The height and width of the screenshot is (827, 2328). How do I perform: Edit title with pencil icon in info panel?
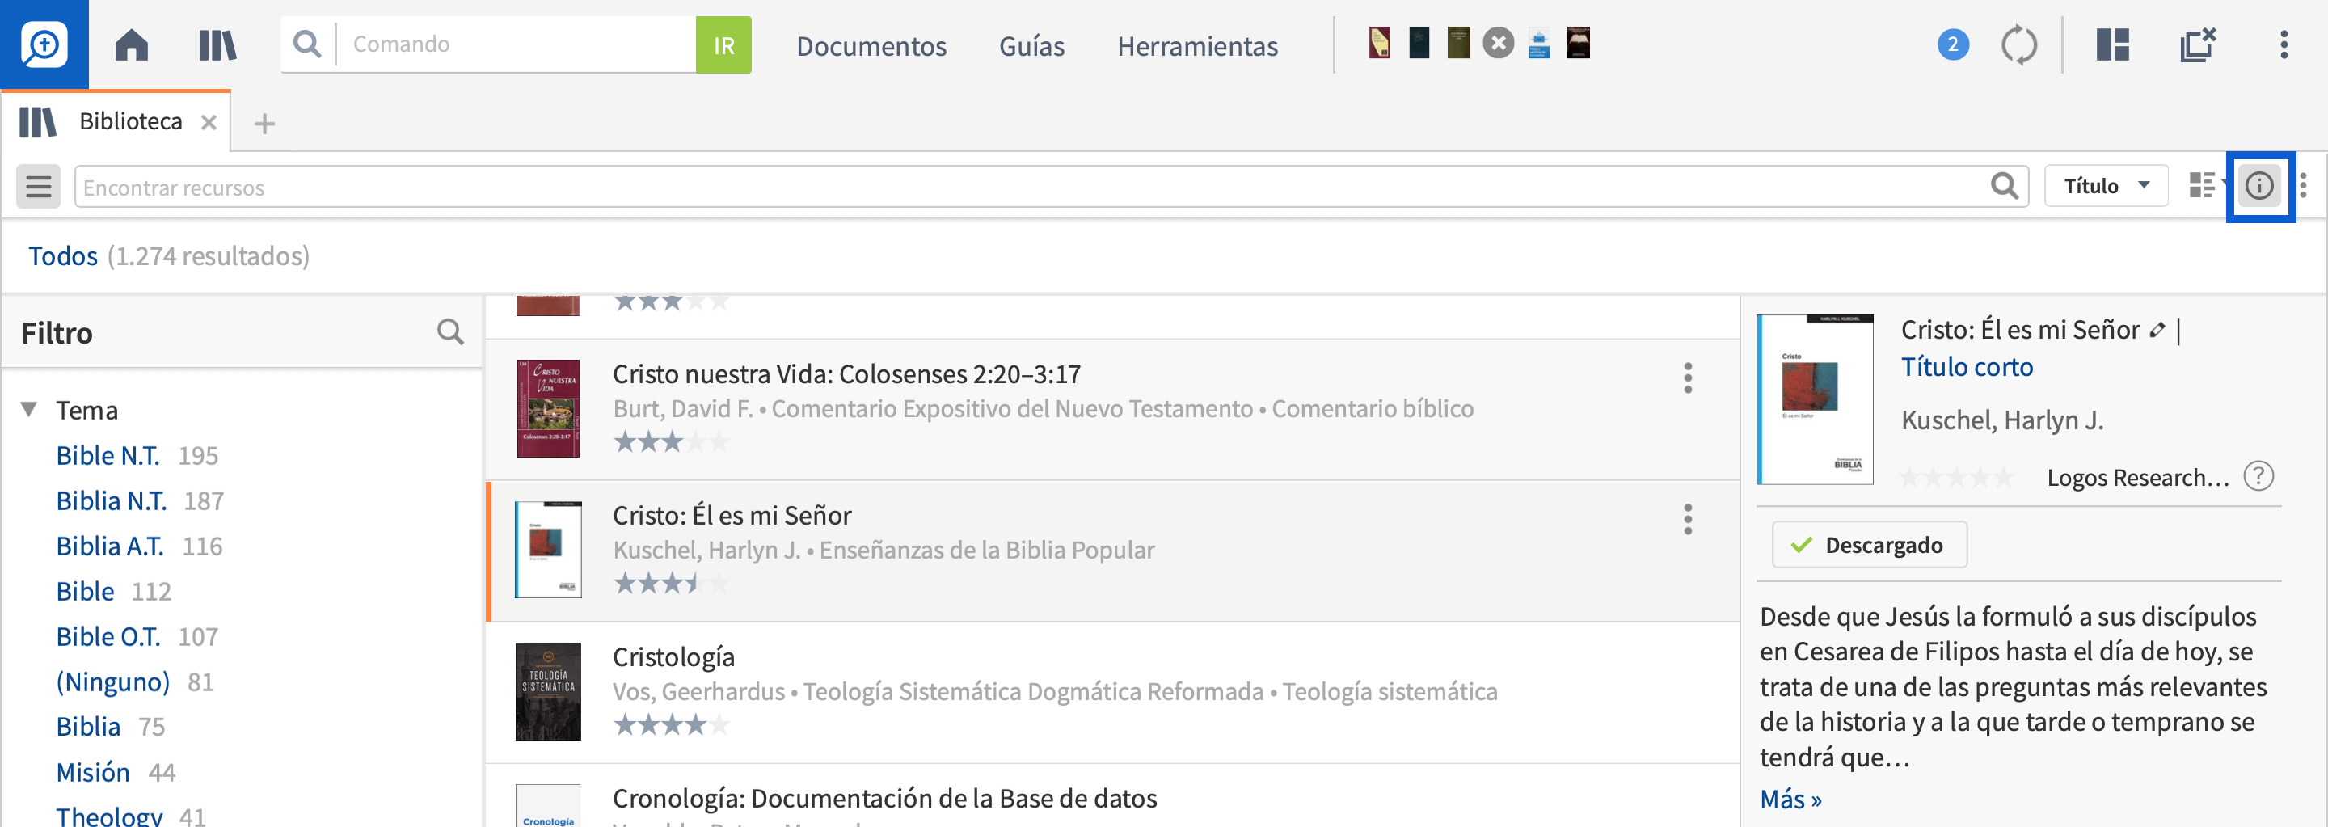click(x=2157, y=330)
